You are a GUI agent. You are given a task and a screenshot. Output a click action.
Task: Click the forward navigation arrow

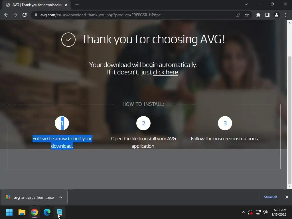click(15, 15)
